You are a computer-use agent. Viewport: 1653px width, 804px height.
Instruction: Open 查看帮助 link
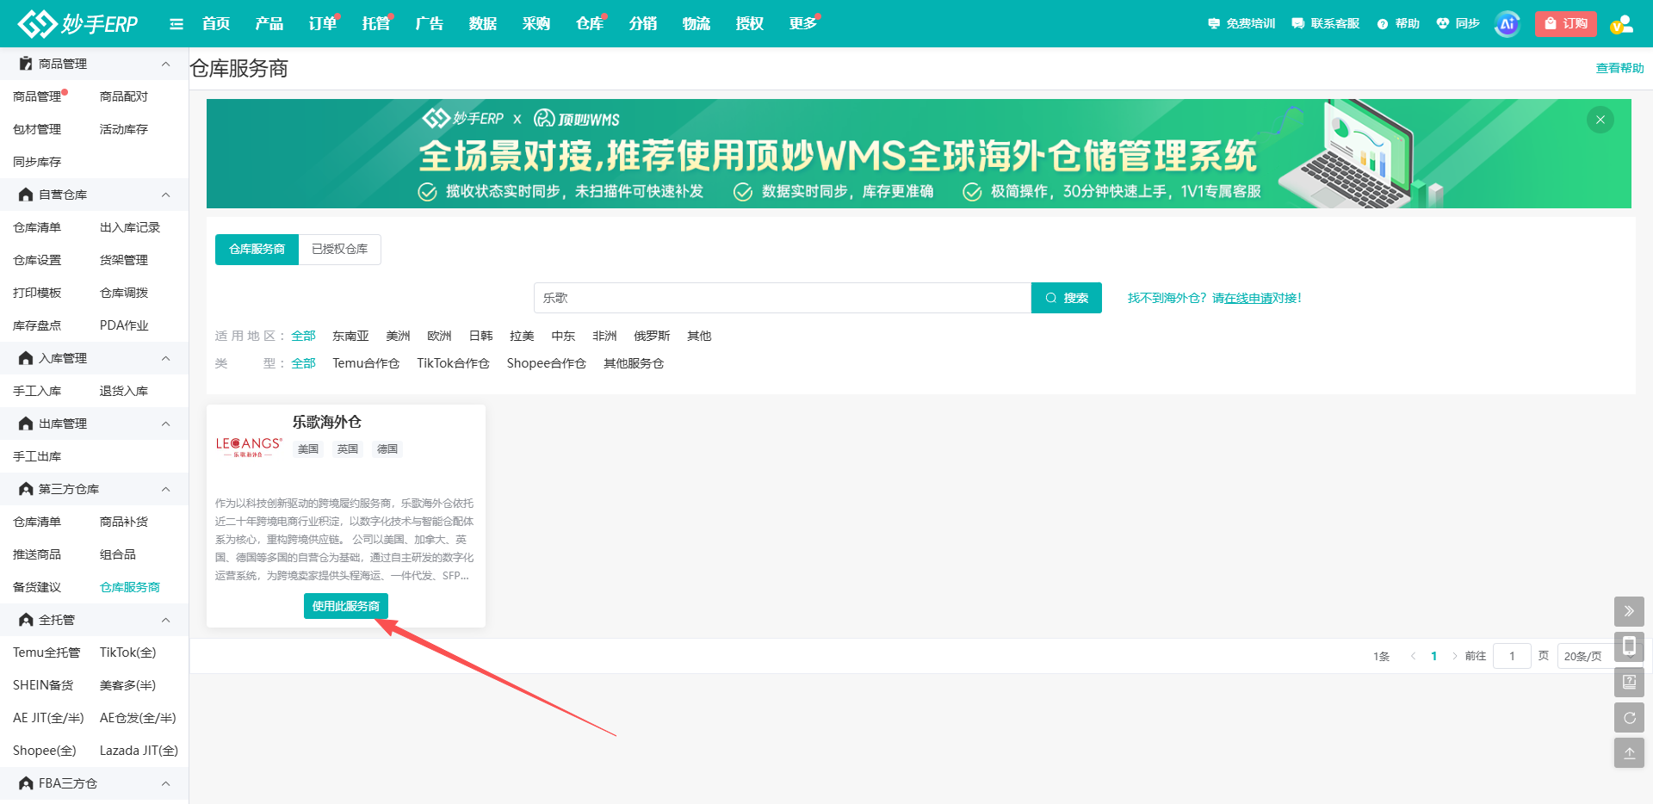pos(1620,68)
